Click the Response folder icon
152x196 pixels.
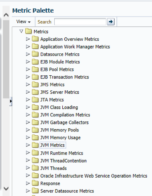(x=35, y=183)
